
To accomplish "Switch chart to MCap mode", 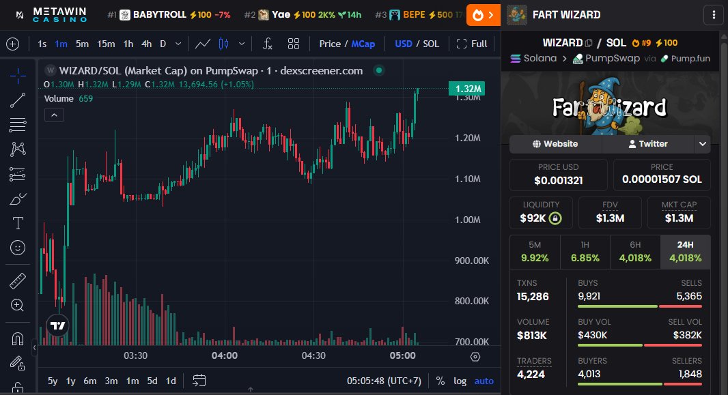I will click(363, 44).
